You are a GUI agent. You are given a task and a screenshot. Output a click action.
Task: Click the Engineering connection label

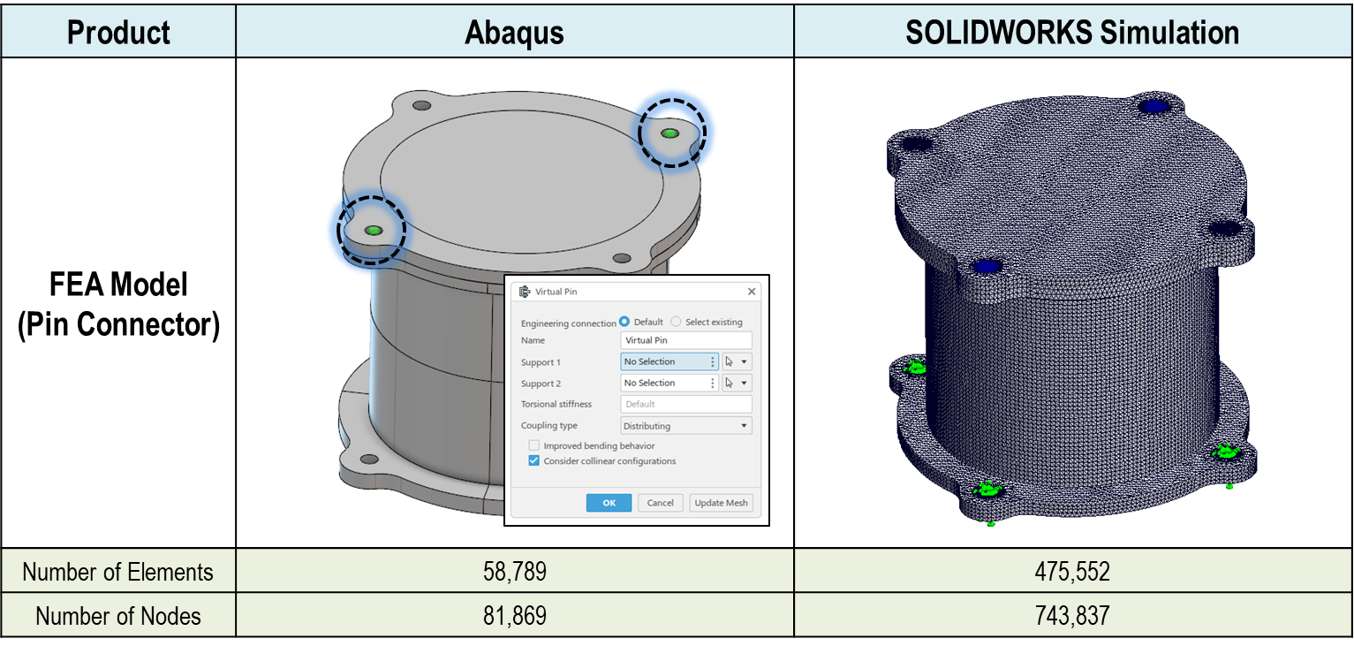tap(569, 323)
